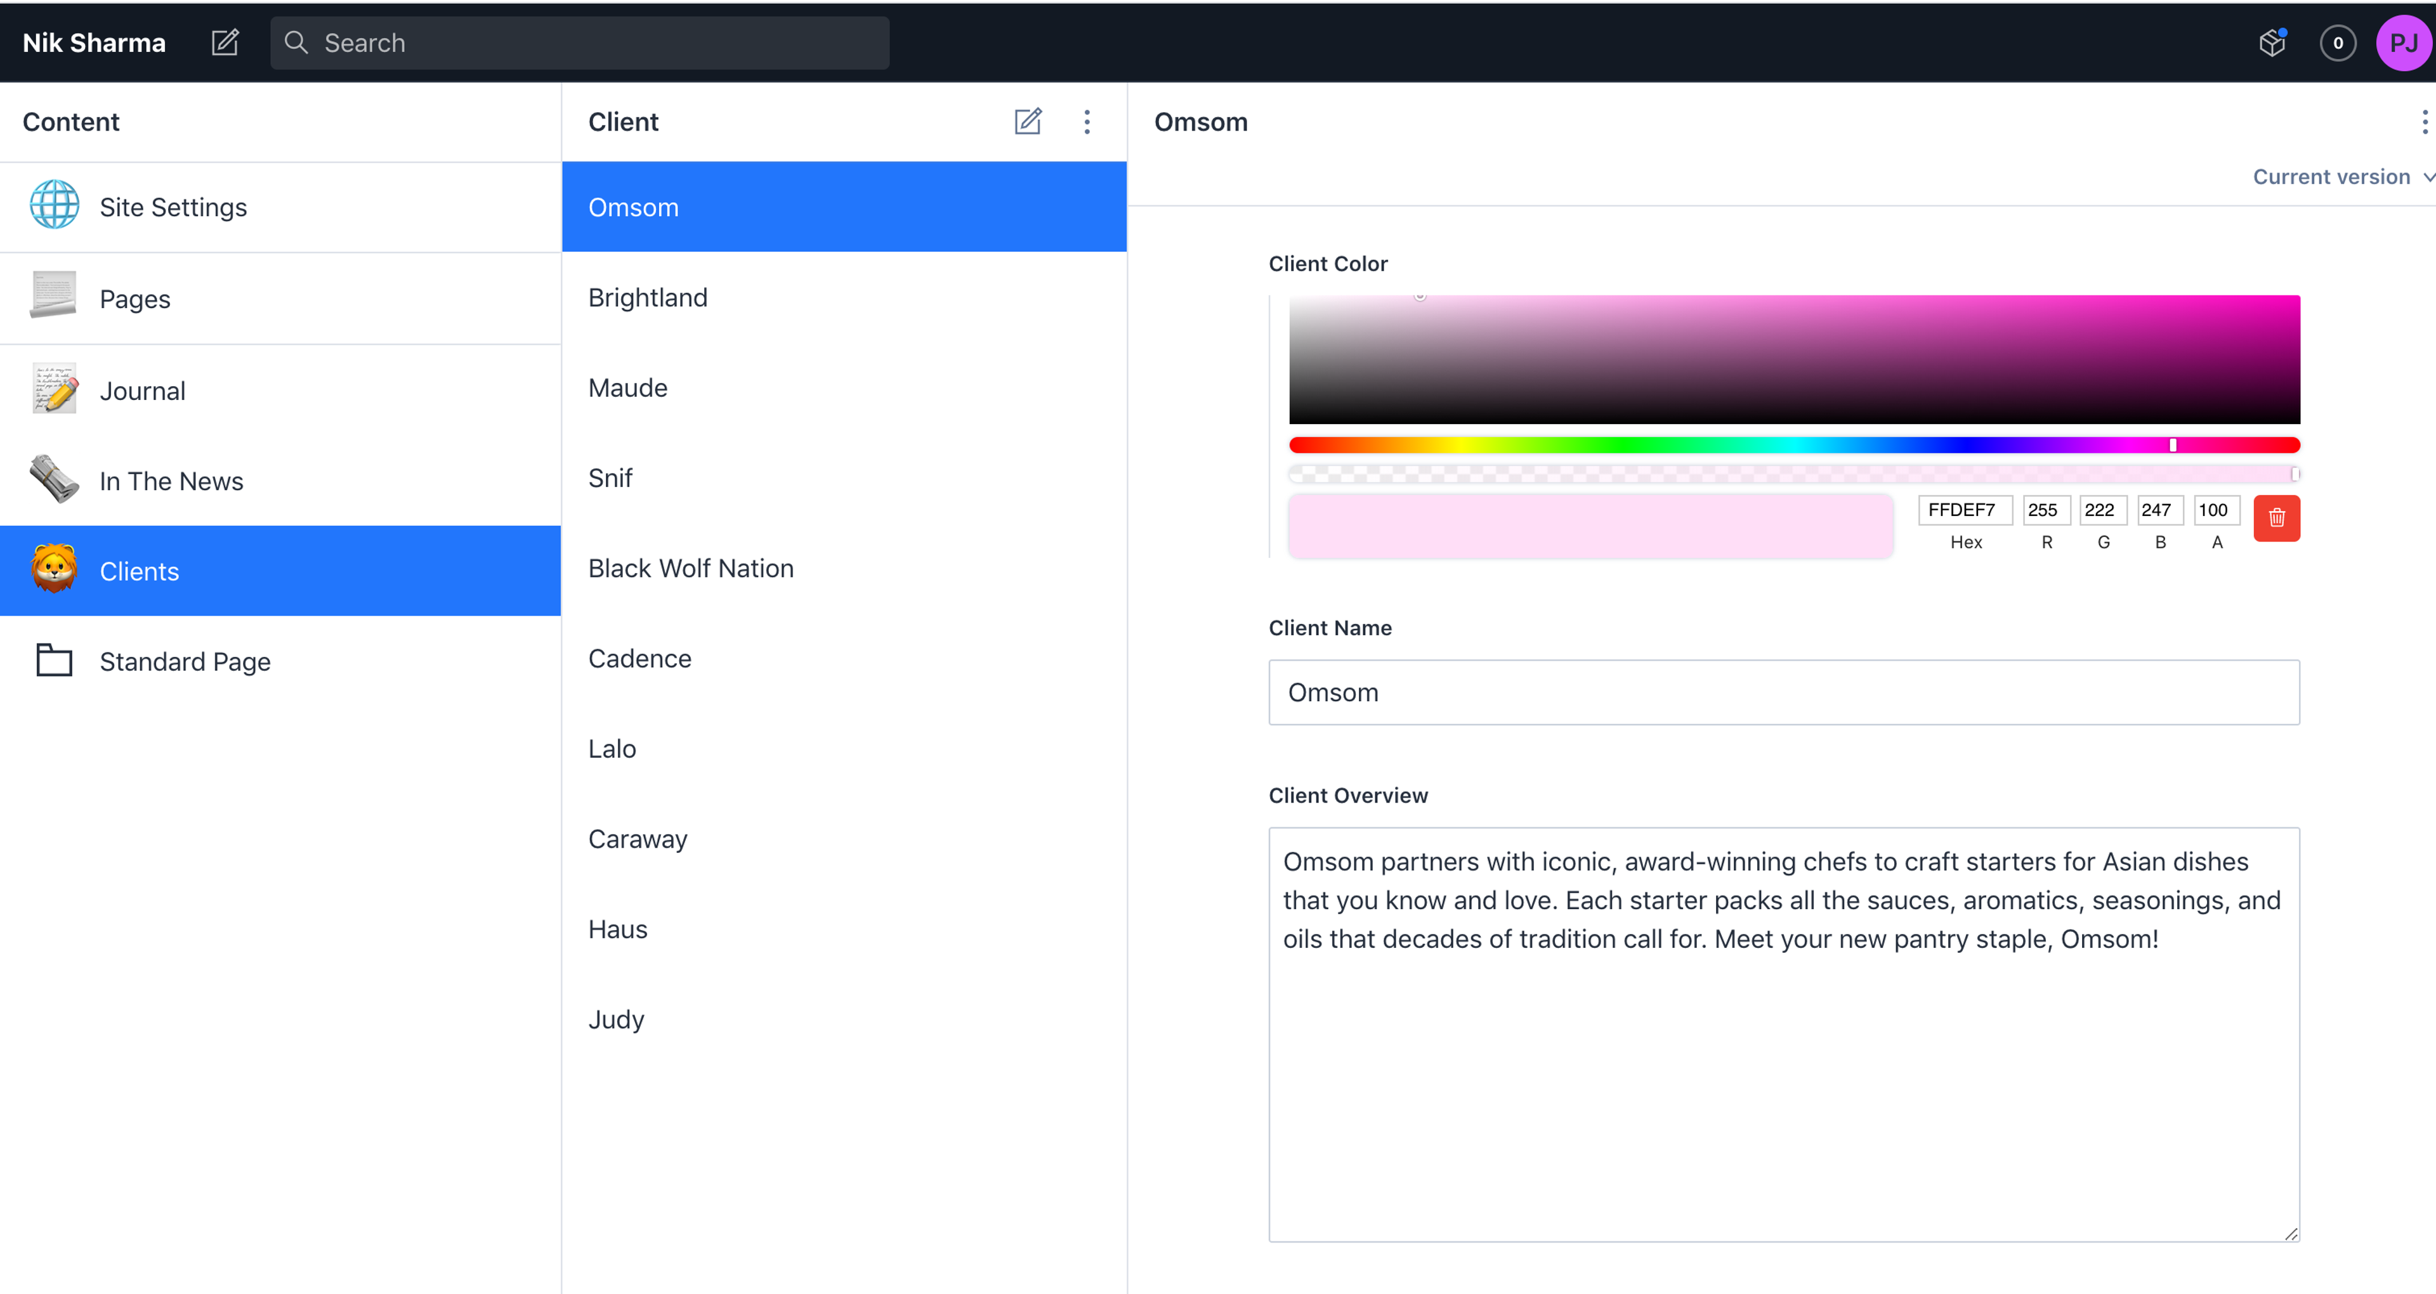Open the Omsom document three-dot menu

tap(2424, 121)
